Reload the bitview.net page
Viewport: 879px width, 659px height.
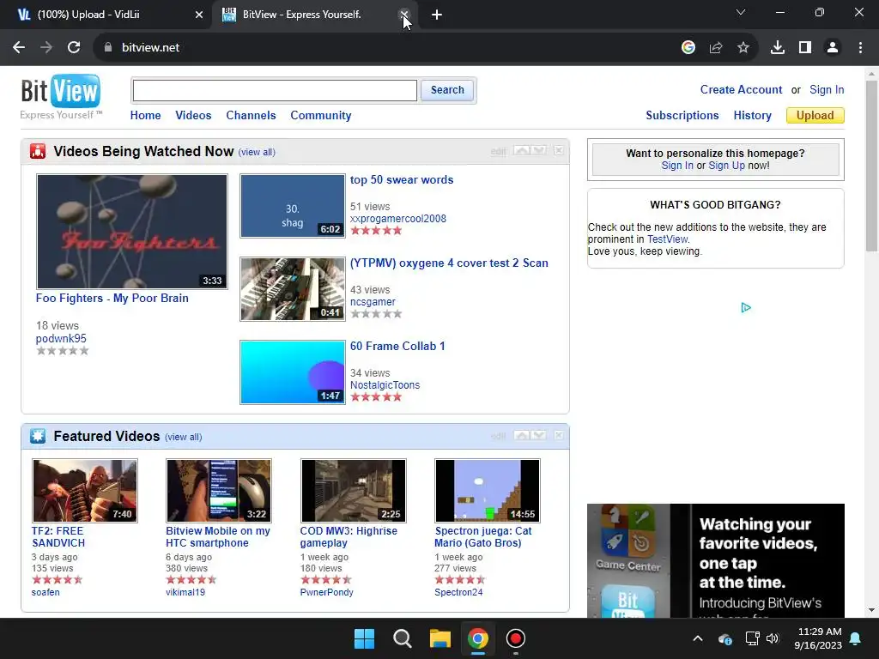(74, 48)
